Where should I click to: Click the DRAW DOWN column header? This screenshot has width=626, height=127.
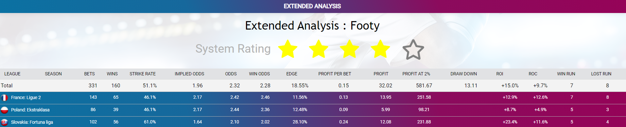coord(463,74)
